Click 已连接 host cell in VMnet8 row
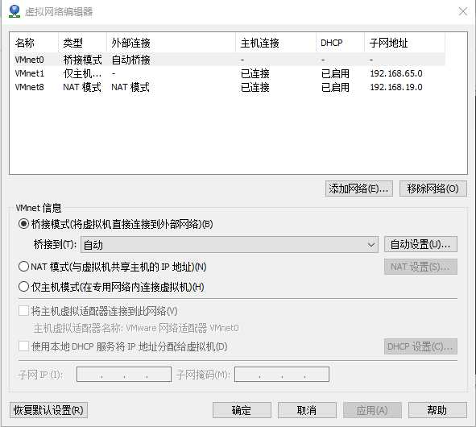The width and height of the screenshot is (476, 427). coord(255,88)
